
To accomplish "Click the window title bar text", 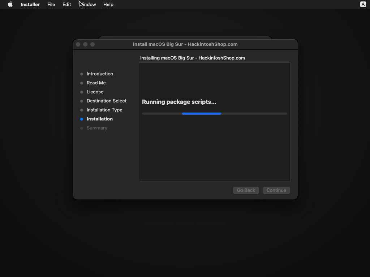I will tap(185, 44).
